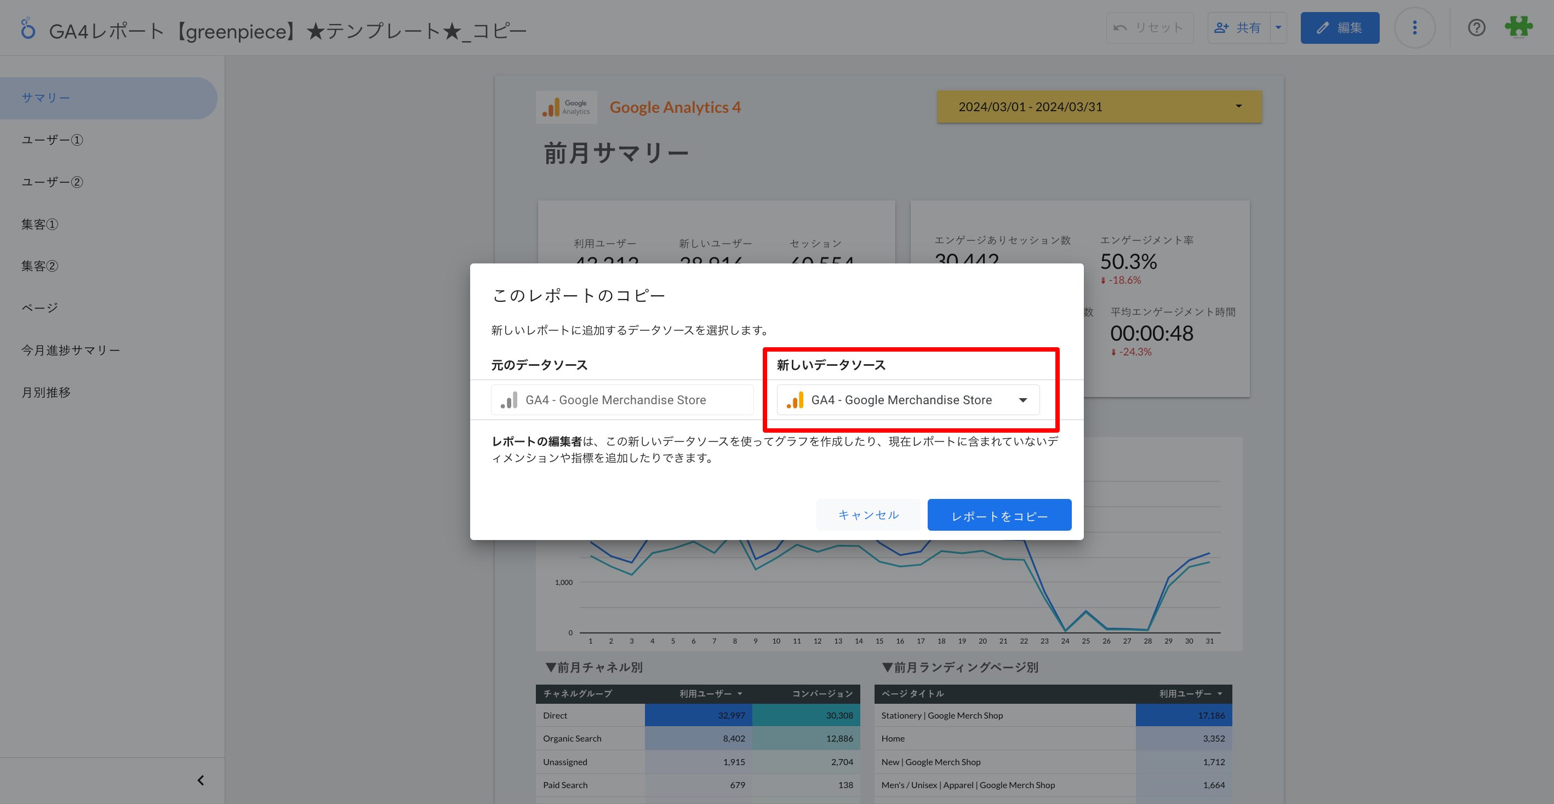Click the -18.6% change under engagement rate
Viewport: 1554px width, 804px height.
(1121, 280)
